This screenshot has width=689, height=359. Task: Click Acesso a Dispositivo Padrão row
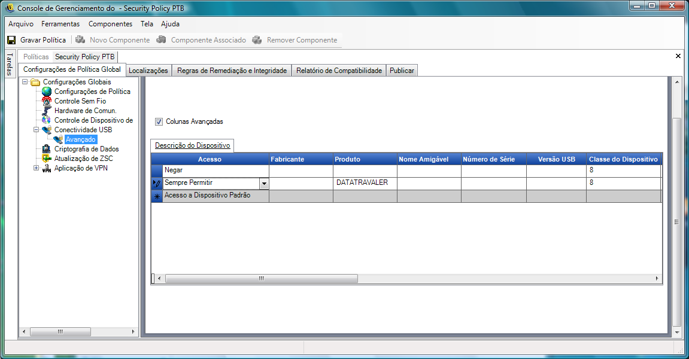(406, 196)
